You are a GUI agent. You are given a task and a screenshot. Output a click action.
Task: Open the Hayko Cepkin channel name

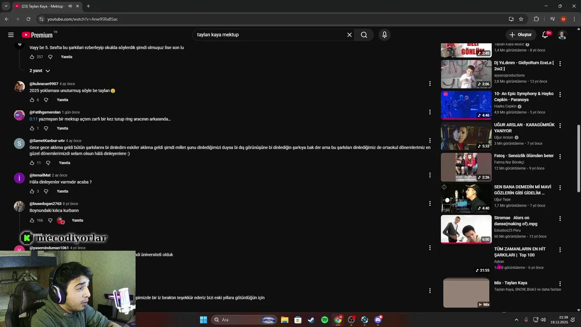(x=505, y=106)
